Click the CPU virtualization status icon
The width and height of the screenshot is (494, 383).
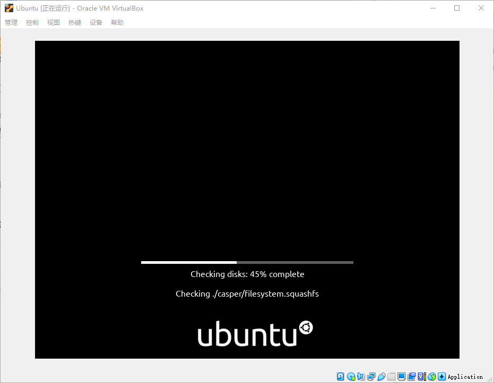tap(422, 377)
